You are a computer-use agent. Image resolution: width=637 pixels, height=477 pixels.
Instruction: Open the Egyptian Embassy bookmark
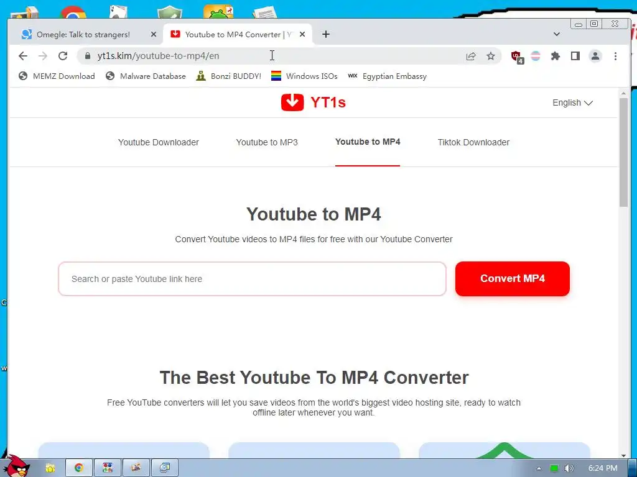coord(387,76)
